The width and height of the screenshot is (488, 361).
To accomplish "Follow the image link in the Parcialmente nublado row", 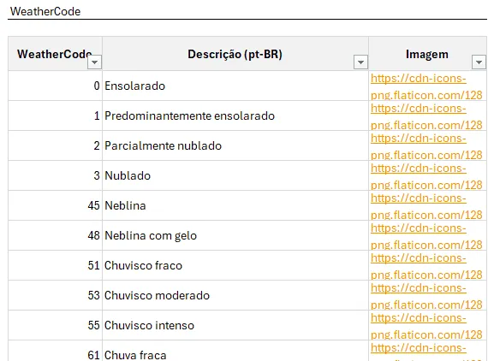I will coord(426,146).
